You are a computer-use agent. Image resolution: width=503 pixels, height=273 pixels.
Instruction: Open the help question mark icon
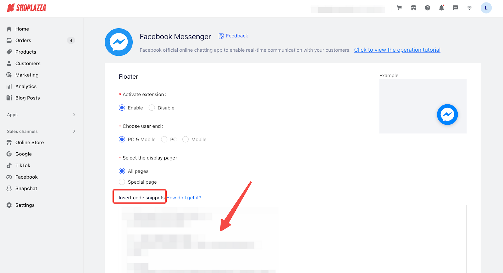point(428,8)
